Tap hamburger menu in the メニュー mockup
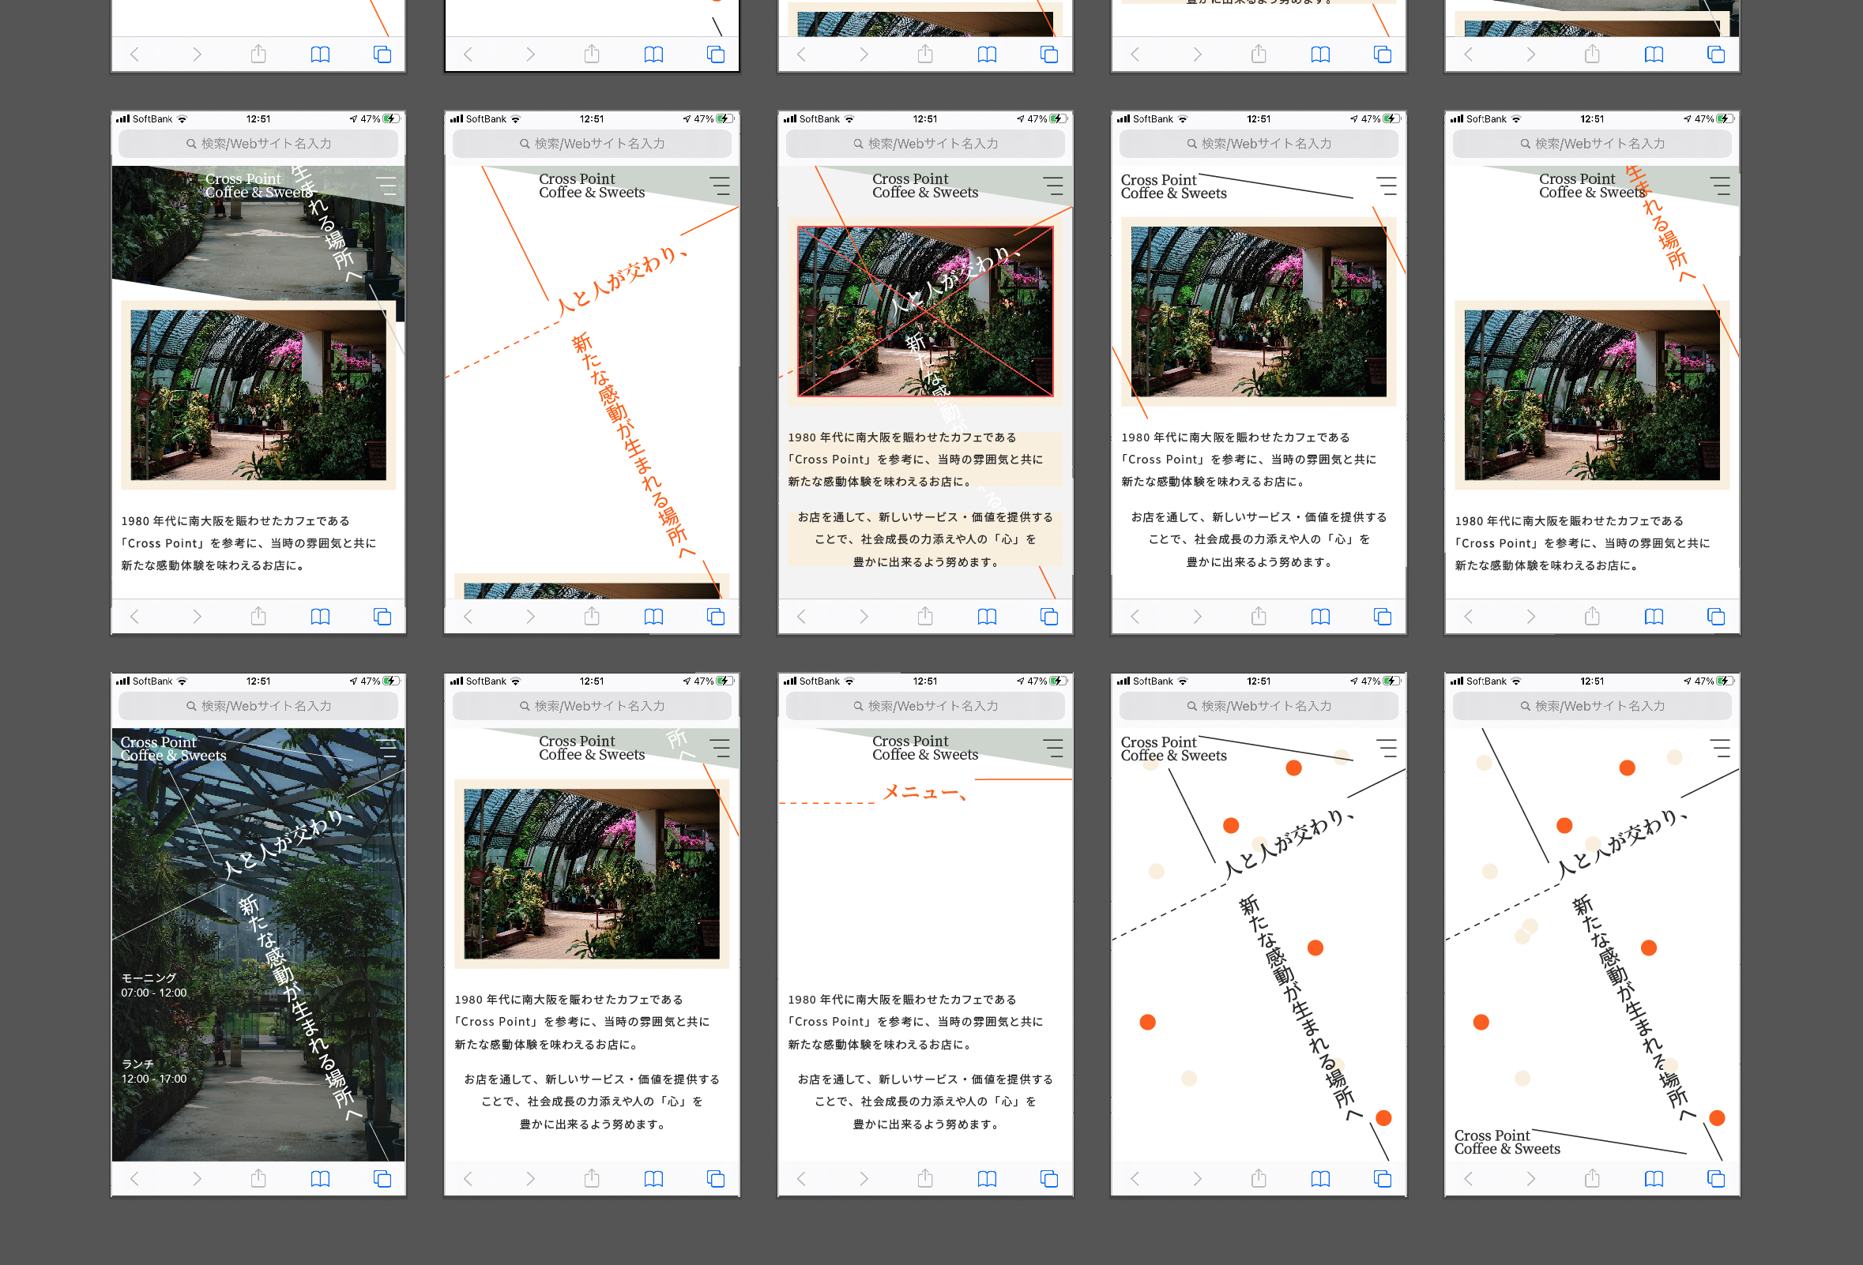Screen dimensions: 1863x1265 (1052, 749)
